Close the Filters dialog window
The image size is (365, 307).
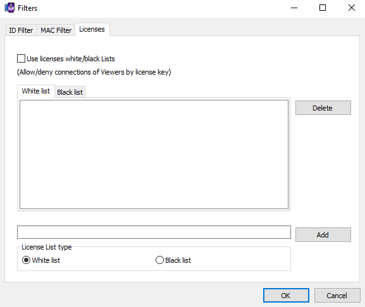click(x=352, y=8)
